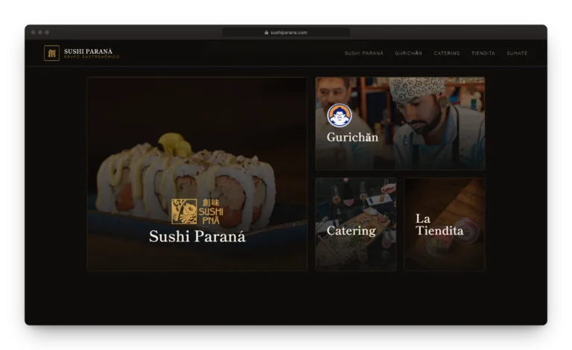Click the Gurichăn round mascot logo
Viewport: 572px width, 350px height.
coord(340,115)
